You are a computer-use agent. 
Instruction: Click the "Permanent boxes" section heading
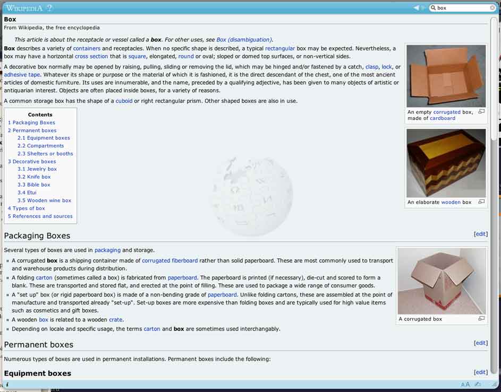tap(39, 344)
